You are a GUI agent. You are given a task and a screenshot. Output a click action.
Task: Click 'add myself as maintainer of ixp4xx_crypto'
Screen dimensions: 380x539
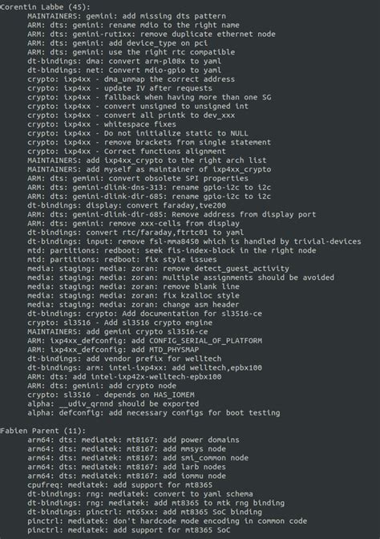149,169
